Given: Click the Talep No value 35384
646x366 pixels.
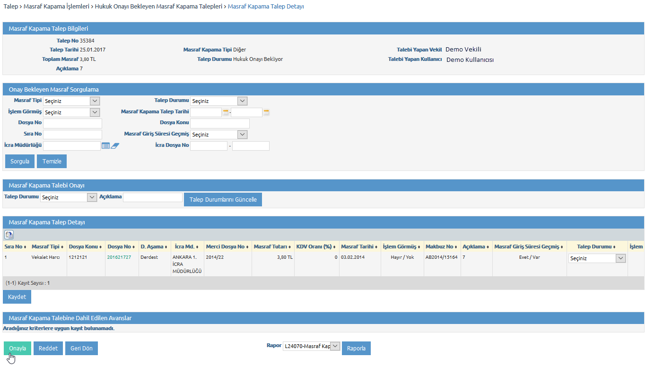Looking at the screenshot, I should pyautogui.click(x=87, y=41).
